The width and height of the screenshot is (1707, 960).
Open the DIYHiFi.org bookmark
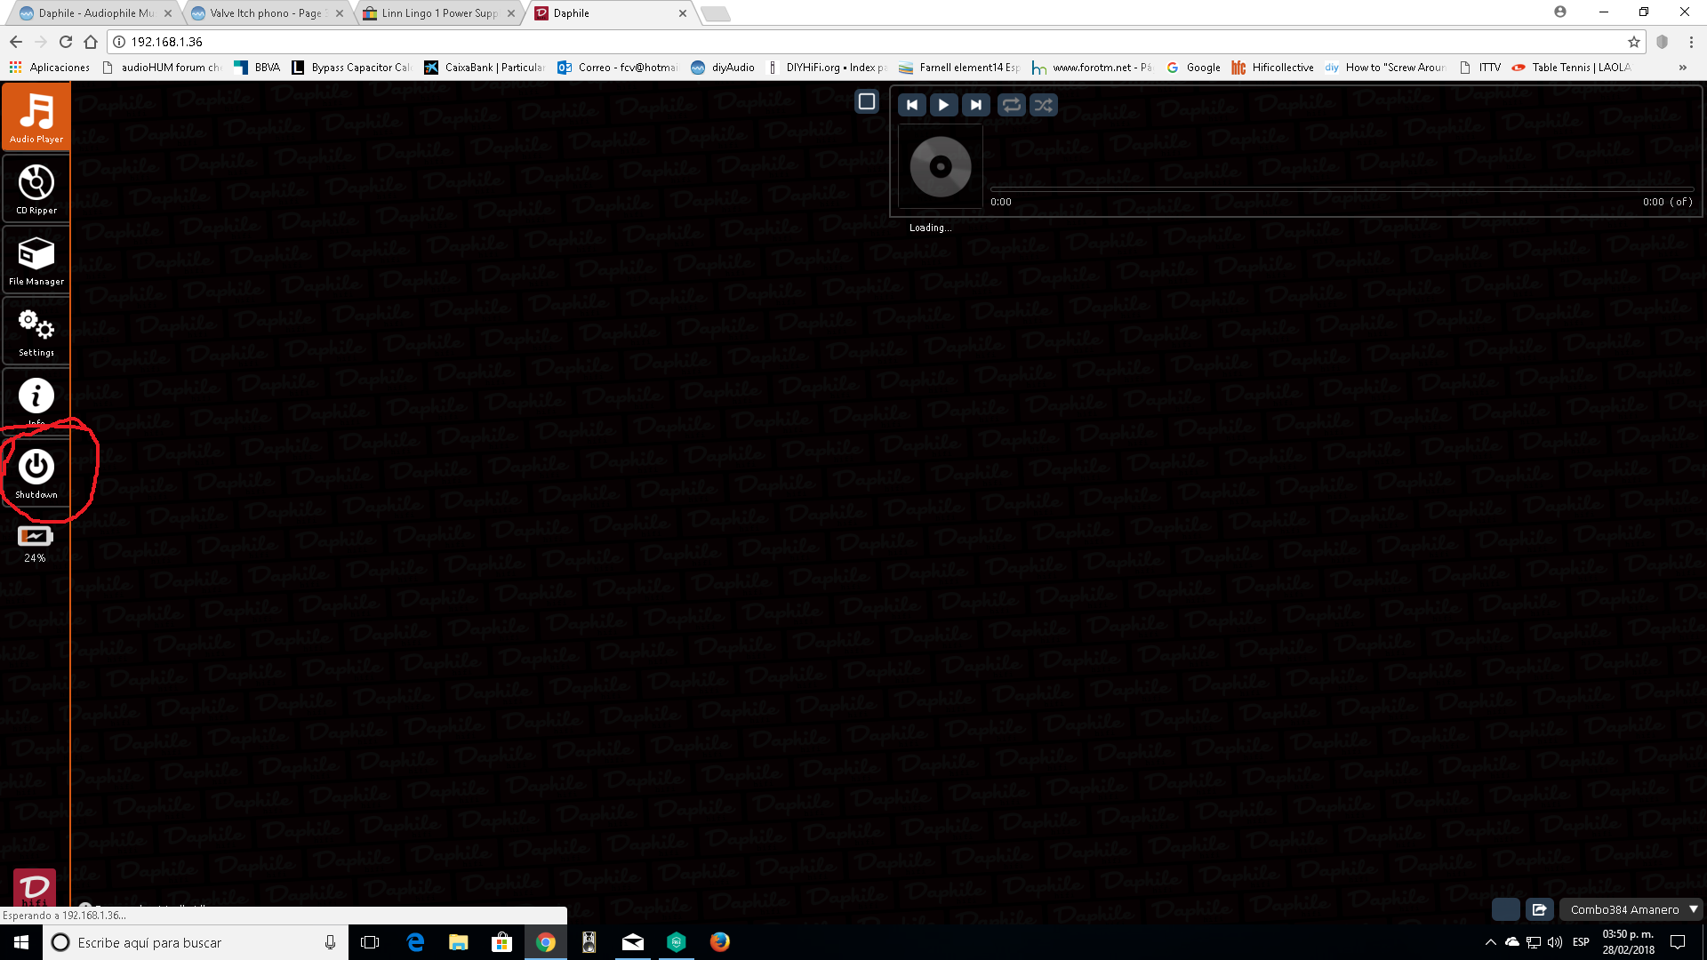coord(827,68)
